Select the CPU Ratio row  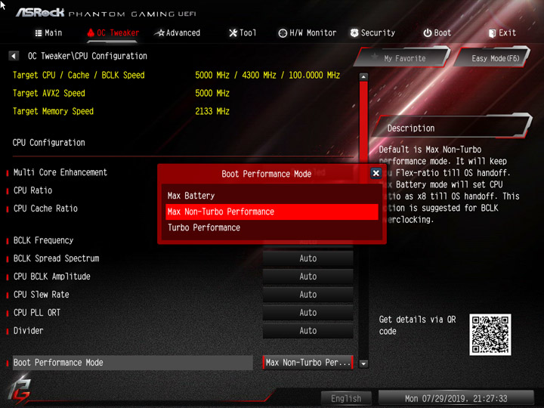[x=32, y=190]
